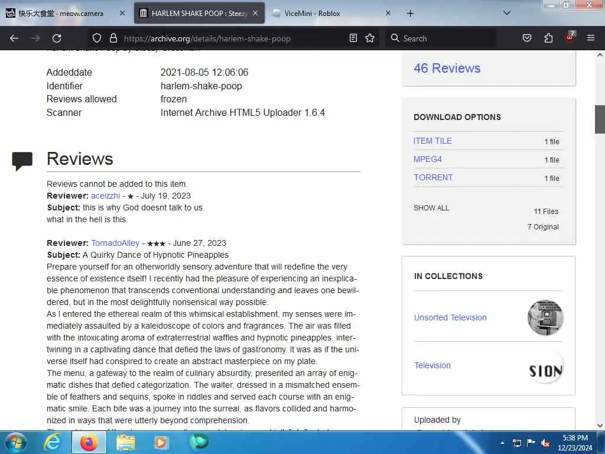Click the scrollbar up arrow
Viewport: 605px width, 454px height.
pyautogui.click(x=600, y=55)
